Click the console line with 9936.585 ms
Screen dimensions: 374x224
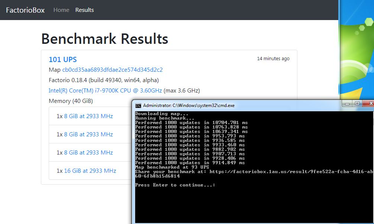click(x=190, y=140)
